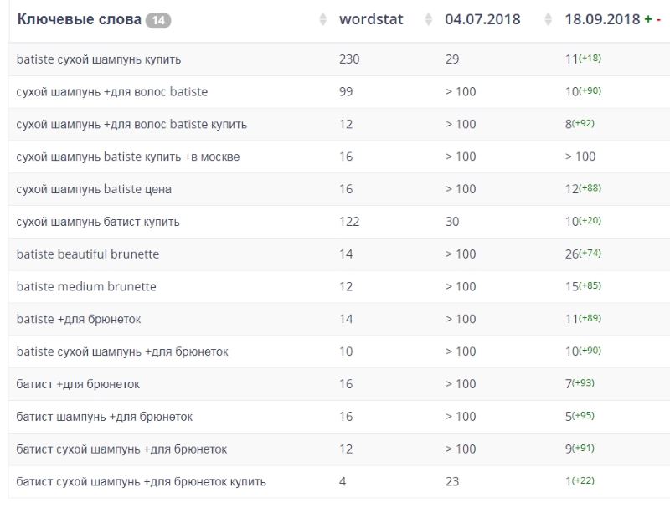Select keyword 'батист +для брюнеток'
Image resolution: width=670 pixels, height=508 pixels.
(78, 384)
